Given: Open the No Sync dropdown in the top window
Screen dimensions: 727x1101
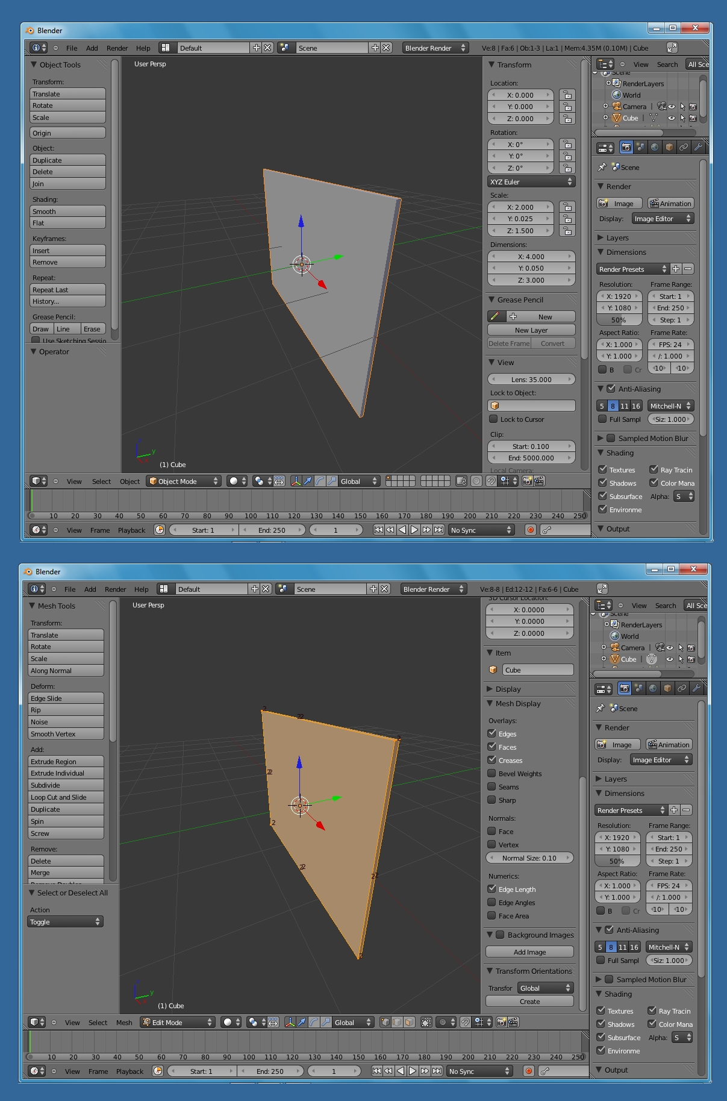Looking at the screenshot, I should coord(481,530).
